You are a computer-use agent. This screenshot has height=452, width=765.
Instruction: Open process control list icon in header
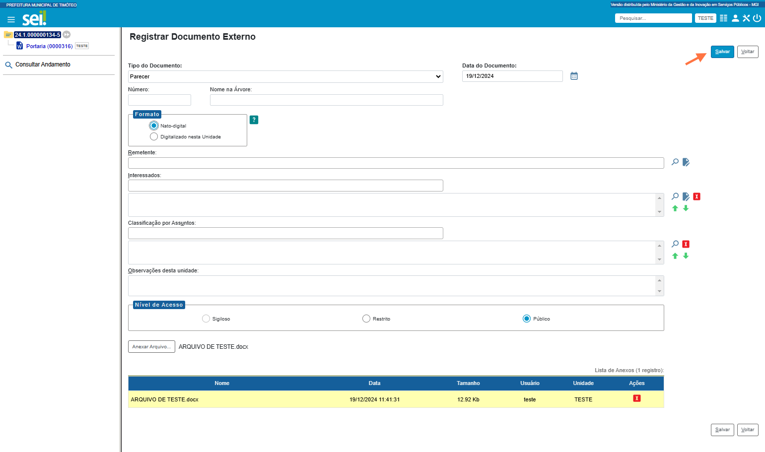pos(724,18)
